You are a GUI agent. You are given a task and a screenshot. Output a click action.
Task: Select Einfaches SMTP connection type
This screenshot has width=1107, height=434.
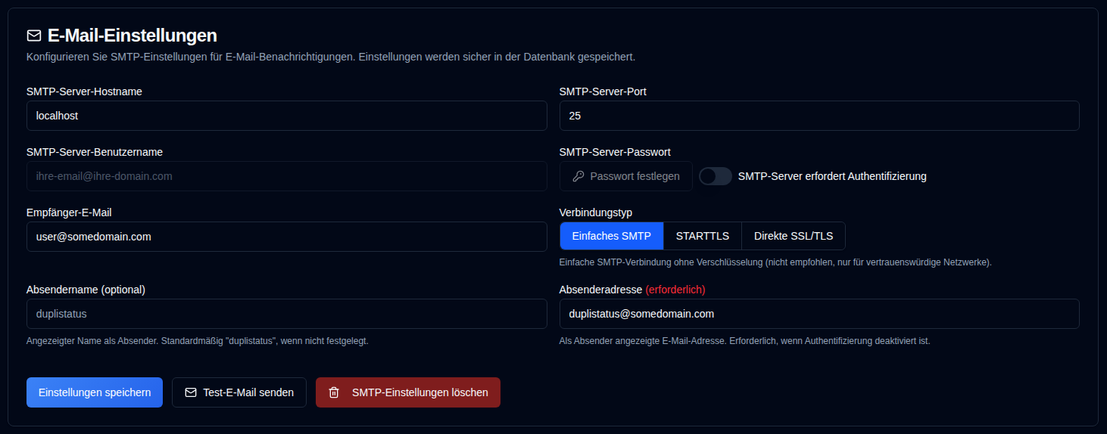pyautogui.click(x=612, y=236)
